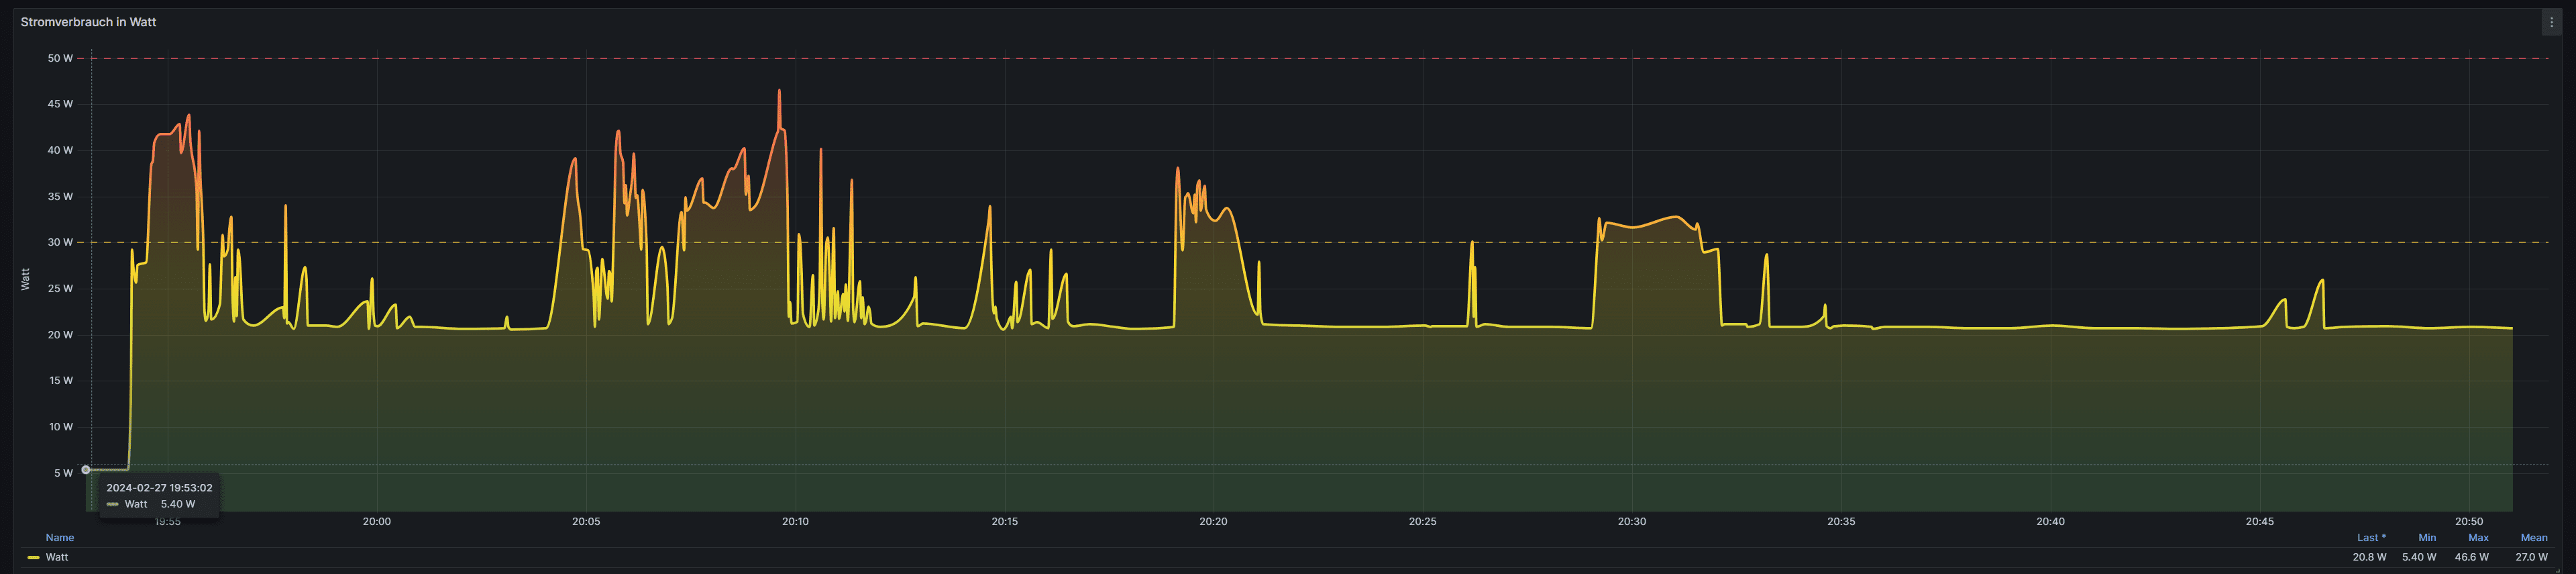Open the panel menu with three dots
The height and width of the screenshot is (574, 2576).
(x=2551, y=22)
